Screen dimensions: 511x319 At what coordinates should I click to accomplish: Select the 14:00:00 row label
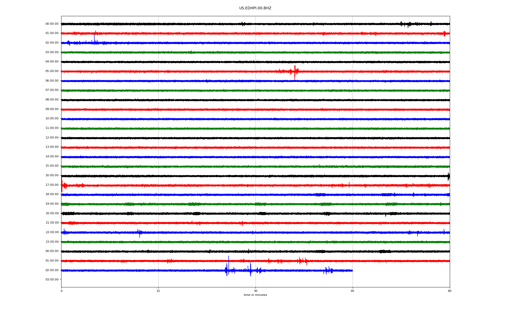(52, 157)
